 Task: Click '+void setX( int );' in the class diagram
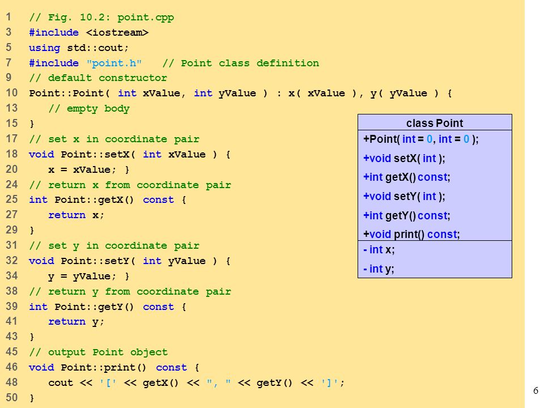[x=404, y=158]
